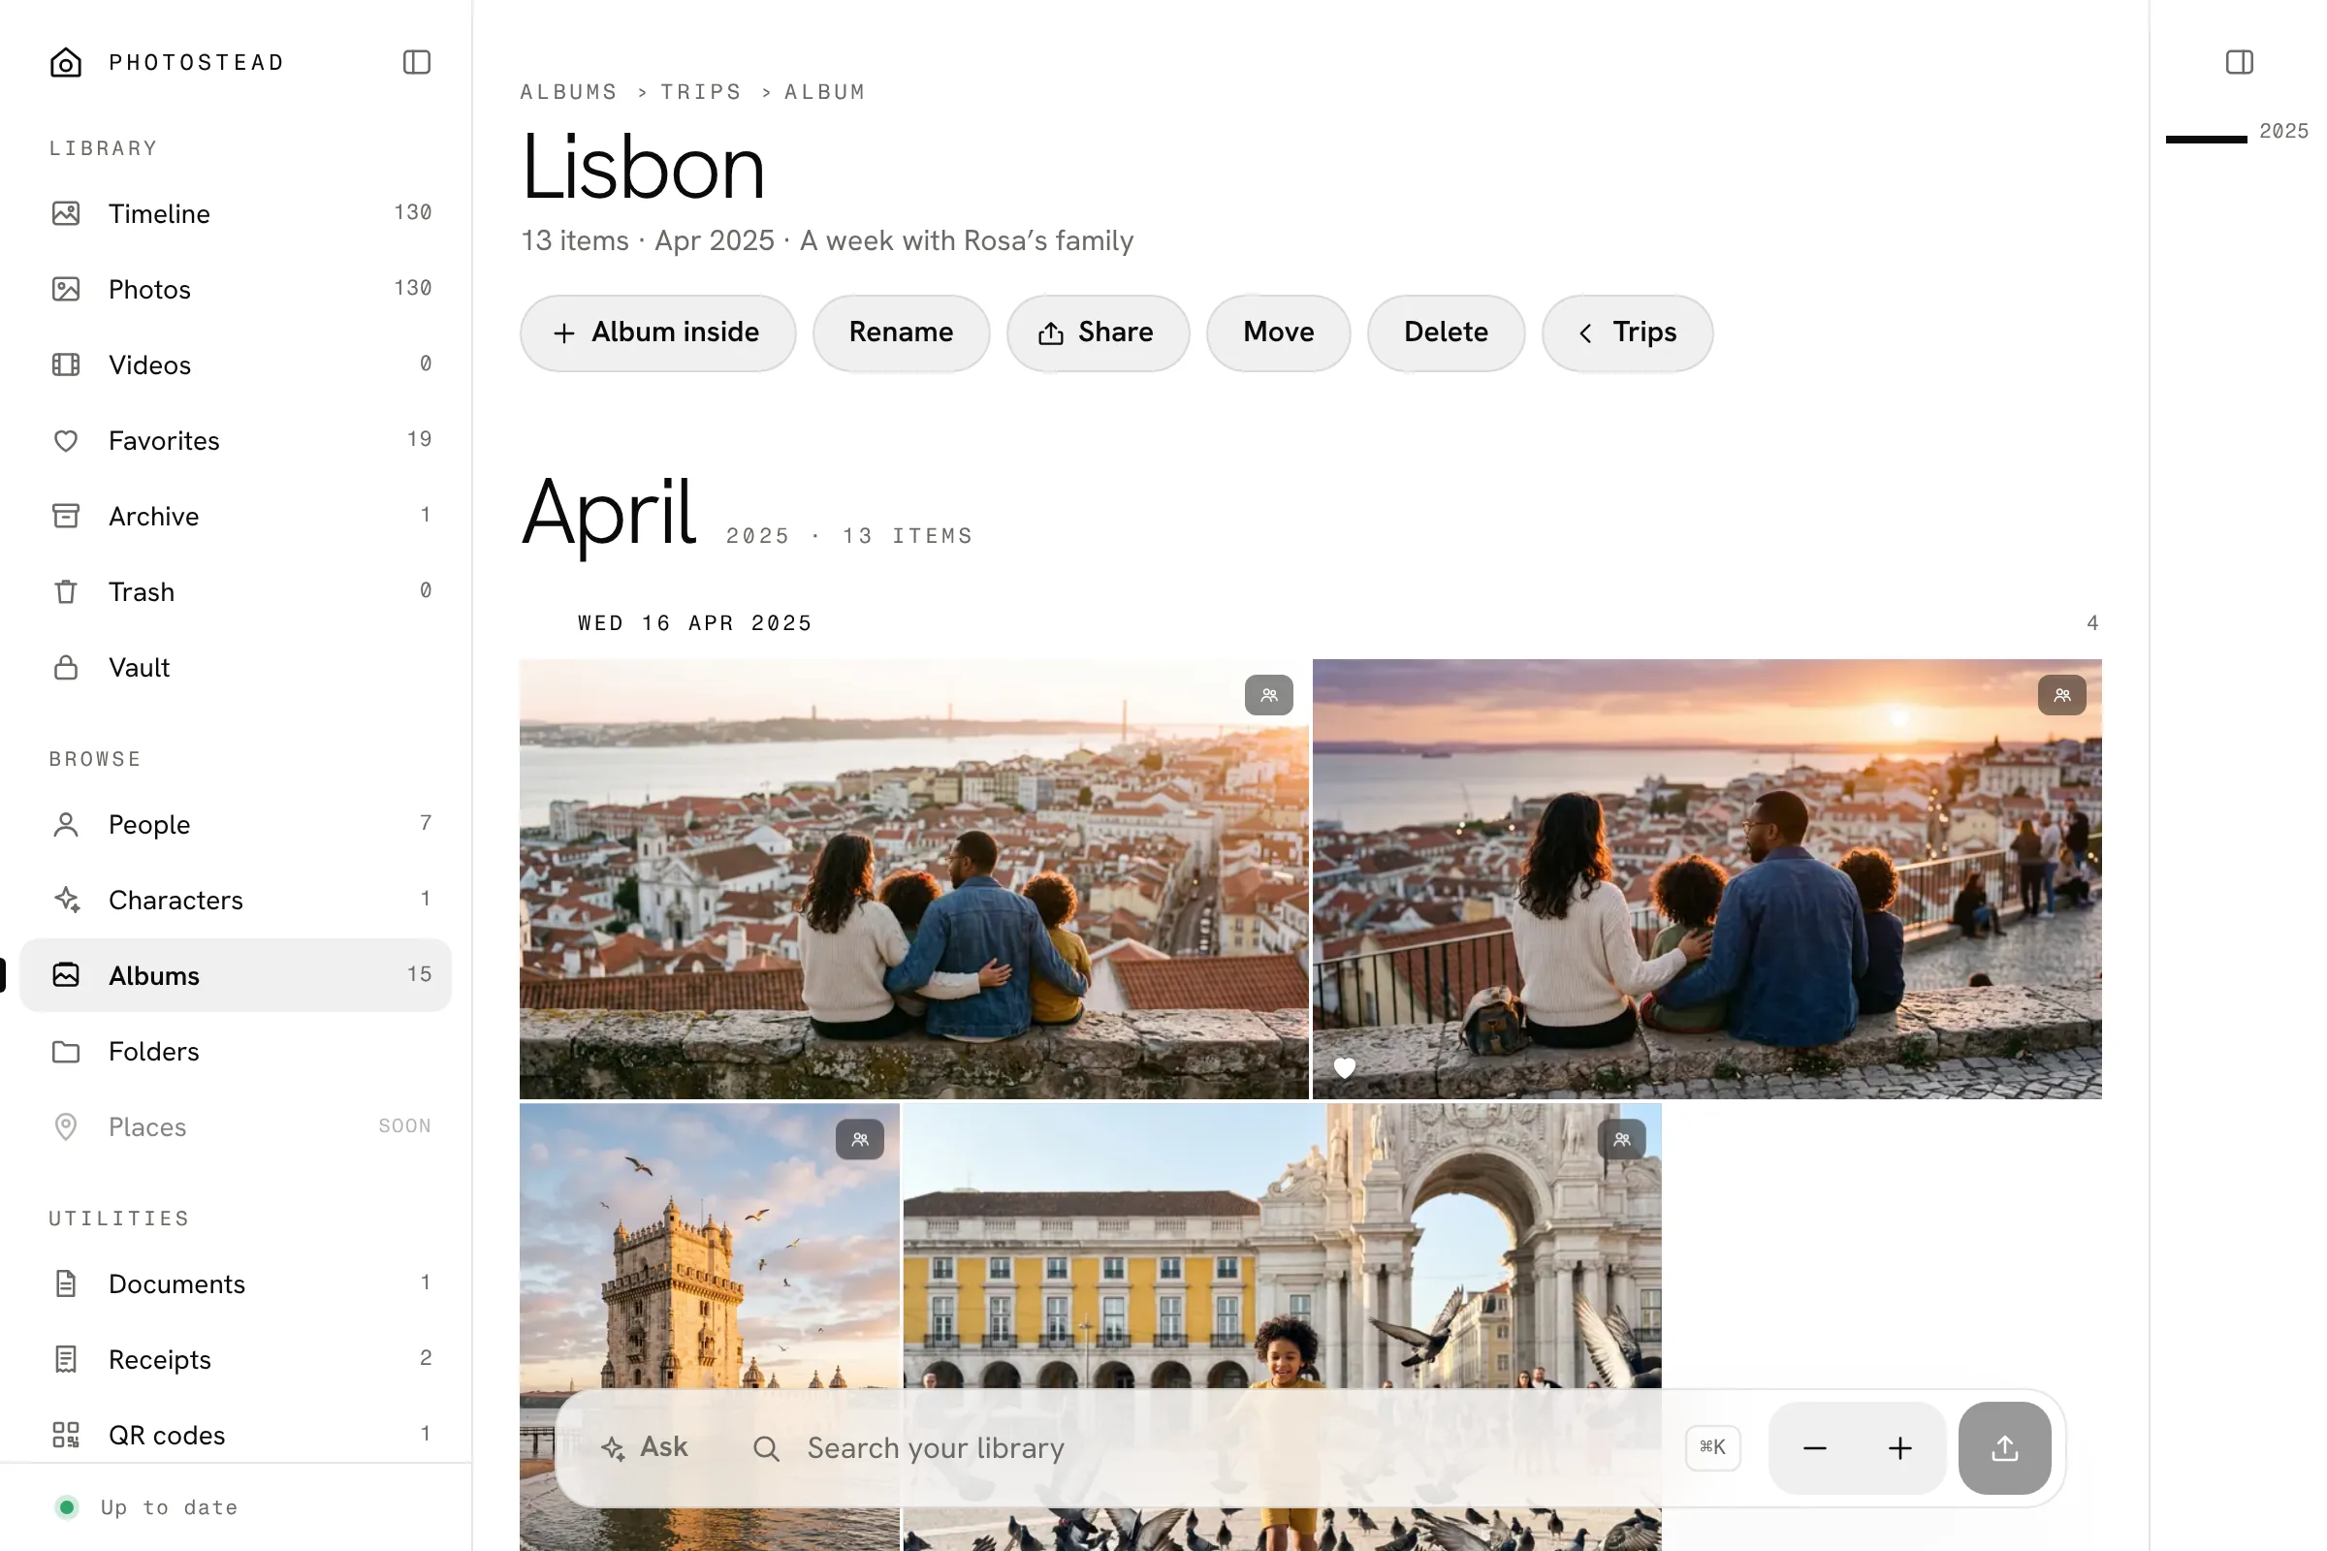This screenshot has width=2327, height=1551.
Task: Collapse the left sidebar panel toggle
Action: (x=417, y=62)
